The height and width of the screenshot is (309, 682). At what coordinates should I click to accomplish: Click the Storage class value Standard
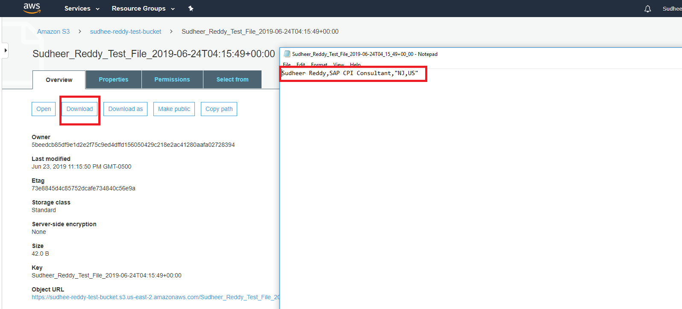[44, 210]
